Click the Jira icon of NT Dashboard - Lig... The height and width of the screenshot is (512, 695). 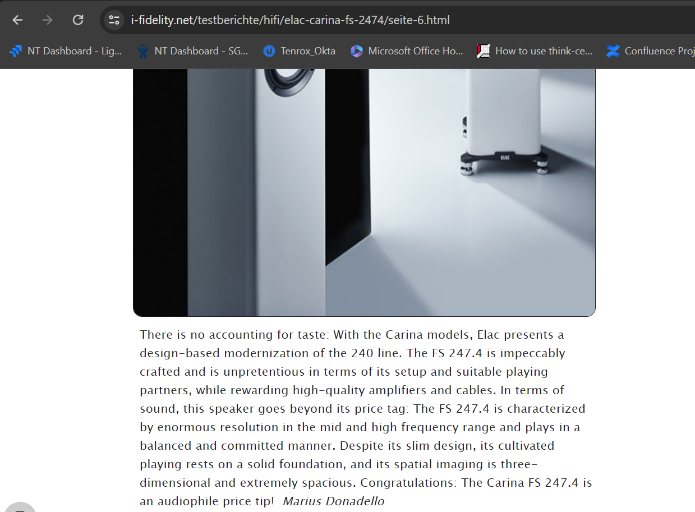[x=16, y=51]
